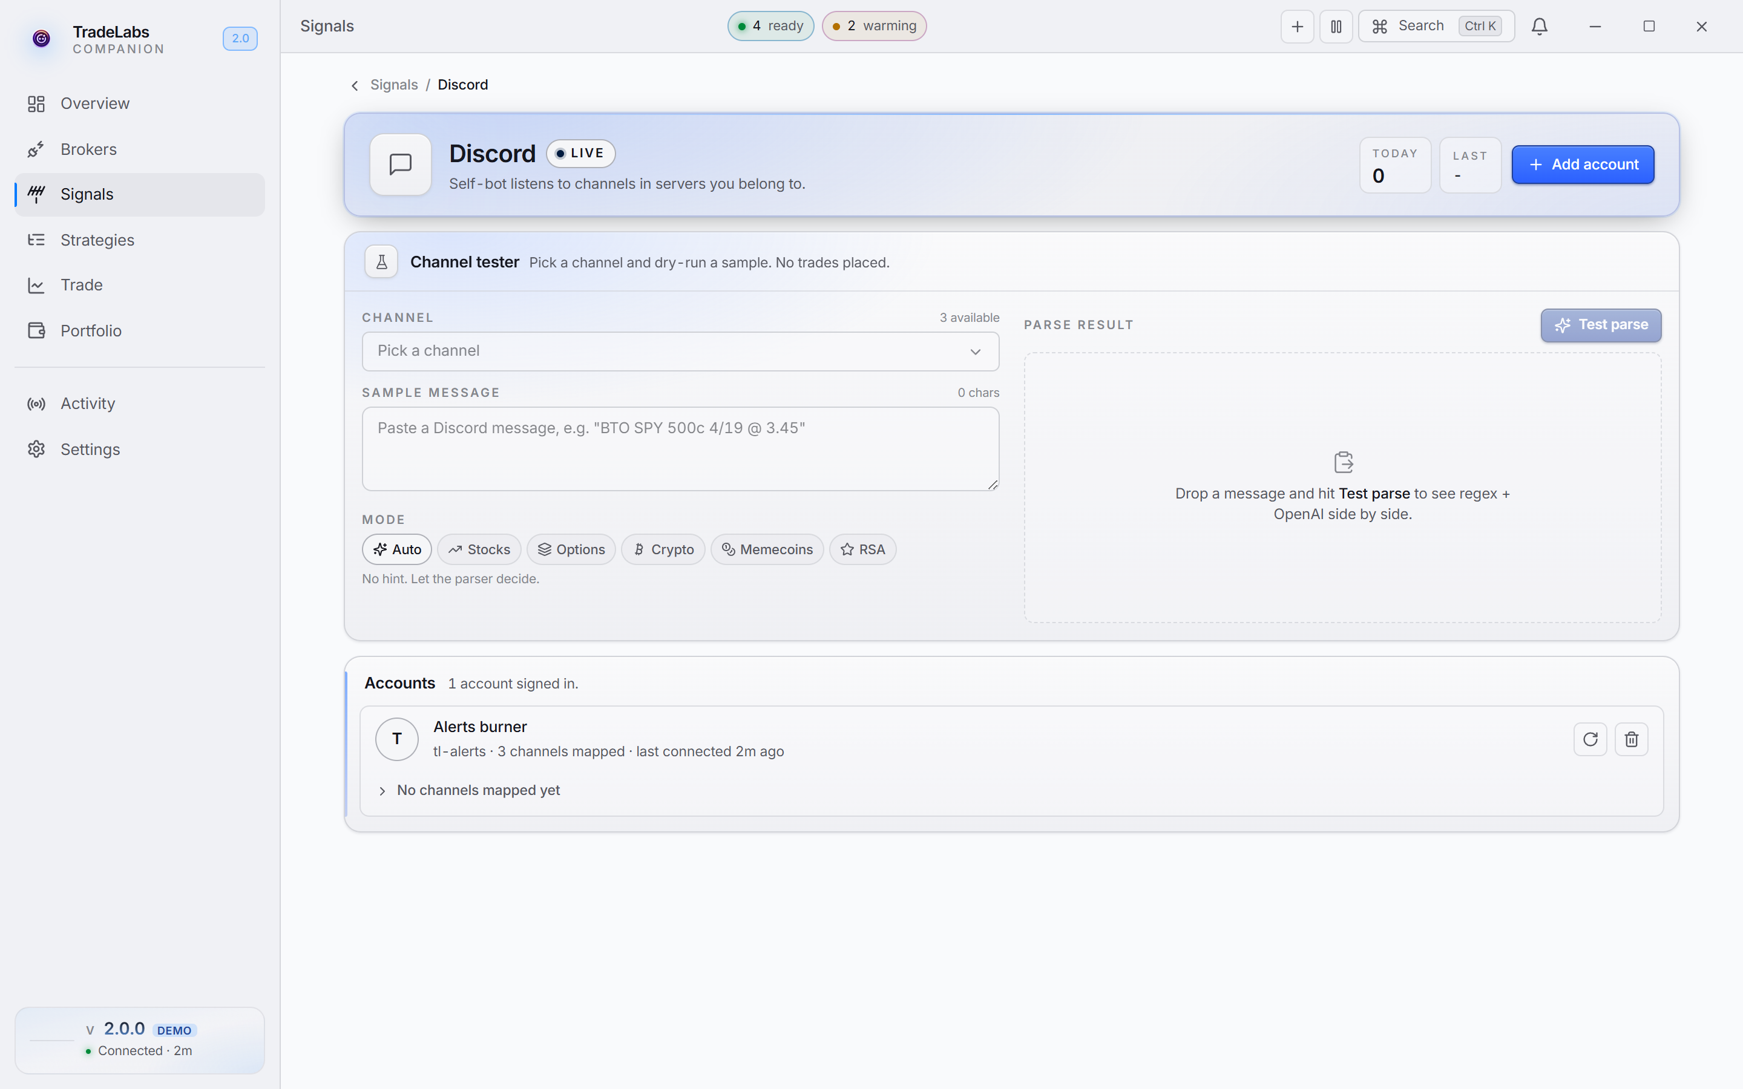Go to Strategies in the sidebar
This screenshot has width=1743, height=1089.
139,240
